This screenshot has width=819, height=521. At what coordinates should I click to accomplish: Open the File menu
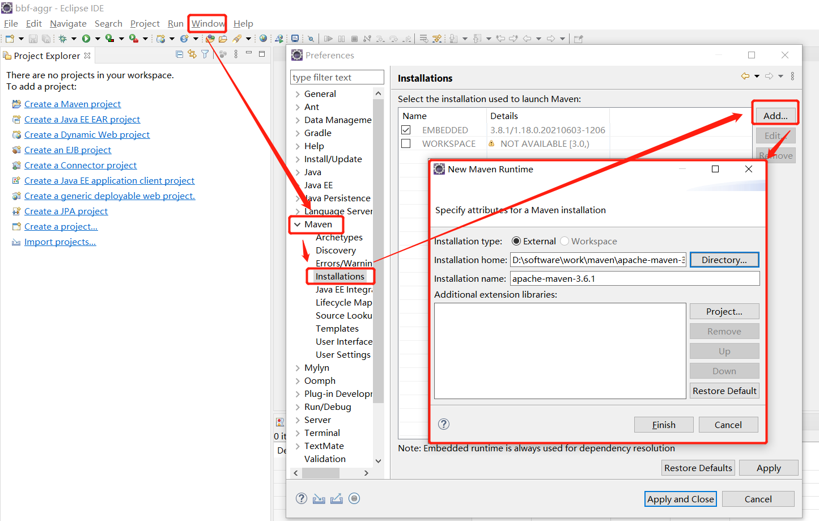click(11, 23)
